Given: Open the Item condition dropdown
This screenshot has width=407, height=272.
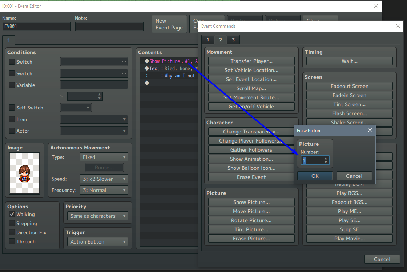Looking at the screenshot, I should 94,119.
